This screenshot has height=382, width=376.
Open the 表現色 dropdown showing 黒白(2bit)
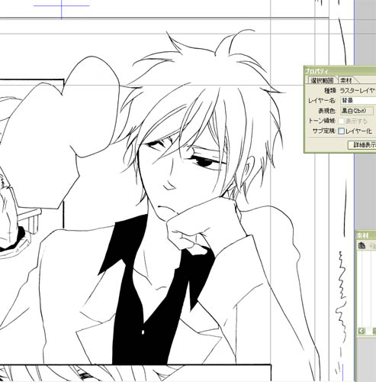coord(357,111)
